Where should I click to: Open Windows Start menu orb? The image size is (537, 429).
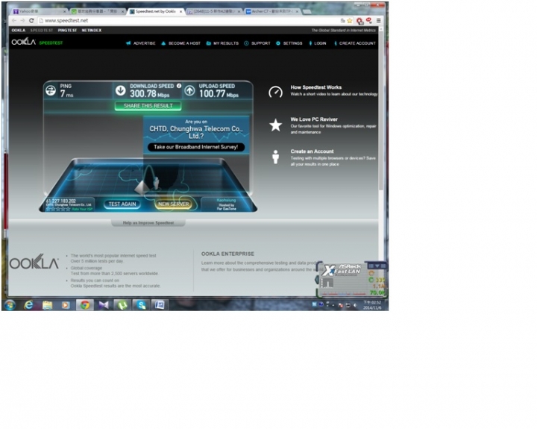pos(10,304)
